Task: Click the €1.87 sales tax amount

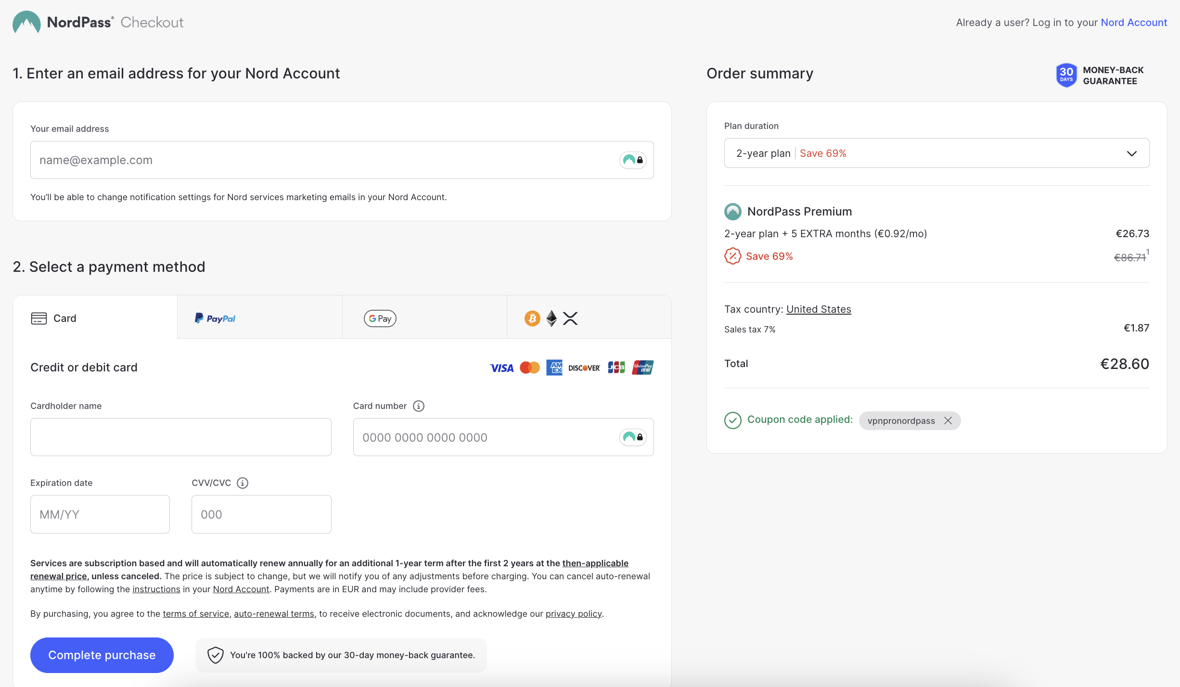Action: pyautogui.click(x=1136, y=328)
